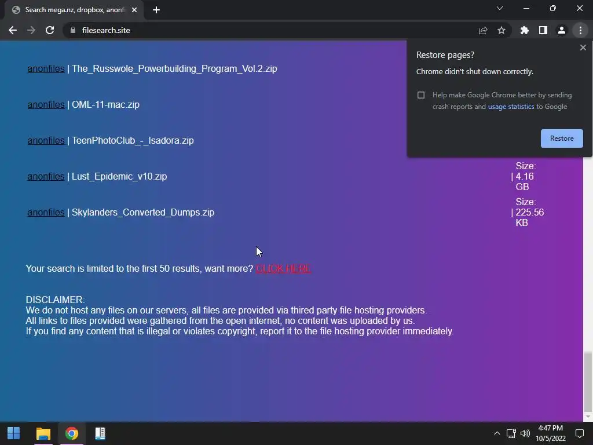Open the Windows Start menu

click(14, 433)
